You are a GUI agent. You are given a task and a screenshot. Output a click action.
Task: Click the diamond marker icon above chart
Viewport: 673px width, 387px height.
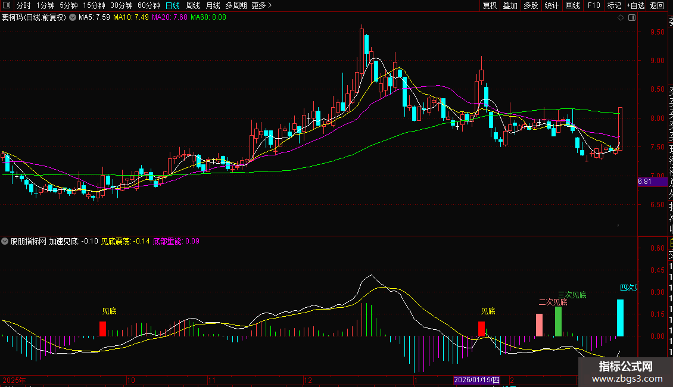tap(621, 17)
